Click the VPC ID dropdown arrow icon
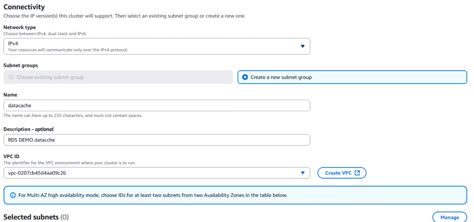 (x=303, y=173)
